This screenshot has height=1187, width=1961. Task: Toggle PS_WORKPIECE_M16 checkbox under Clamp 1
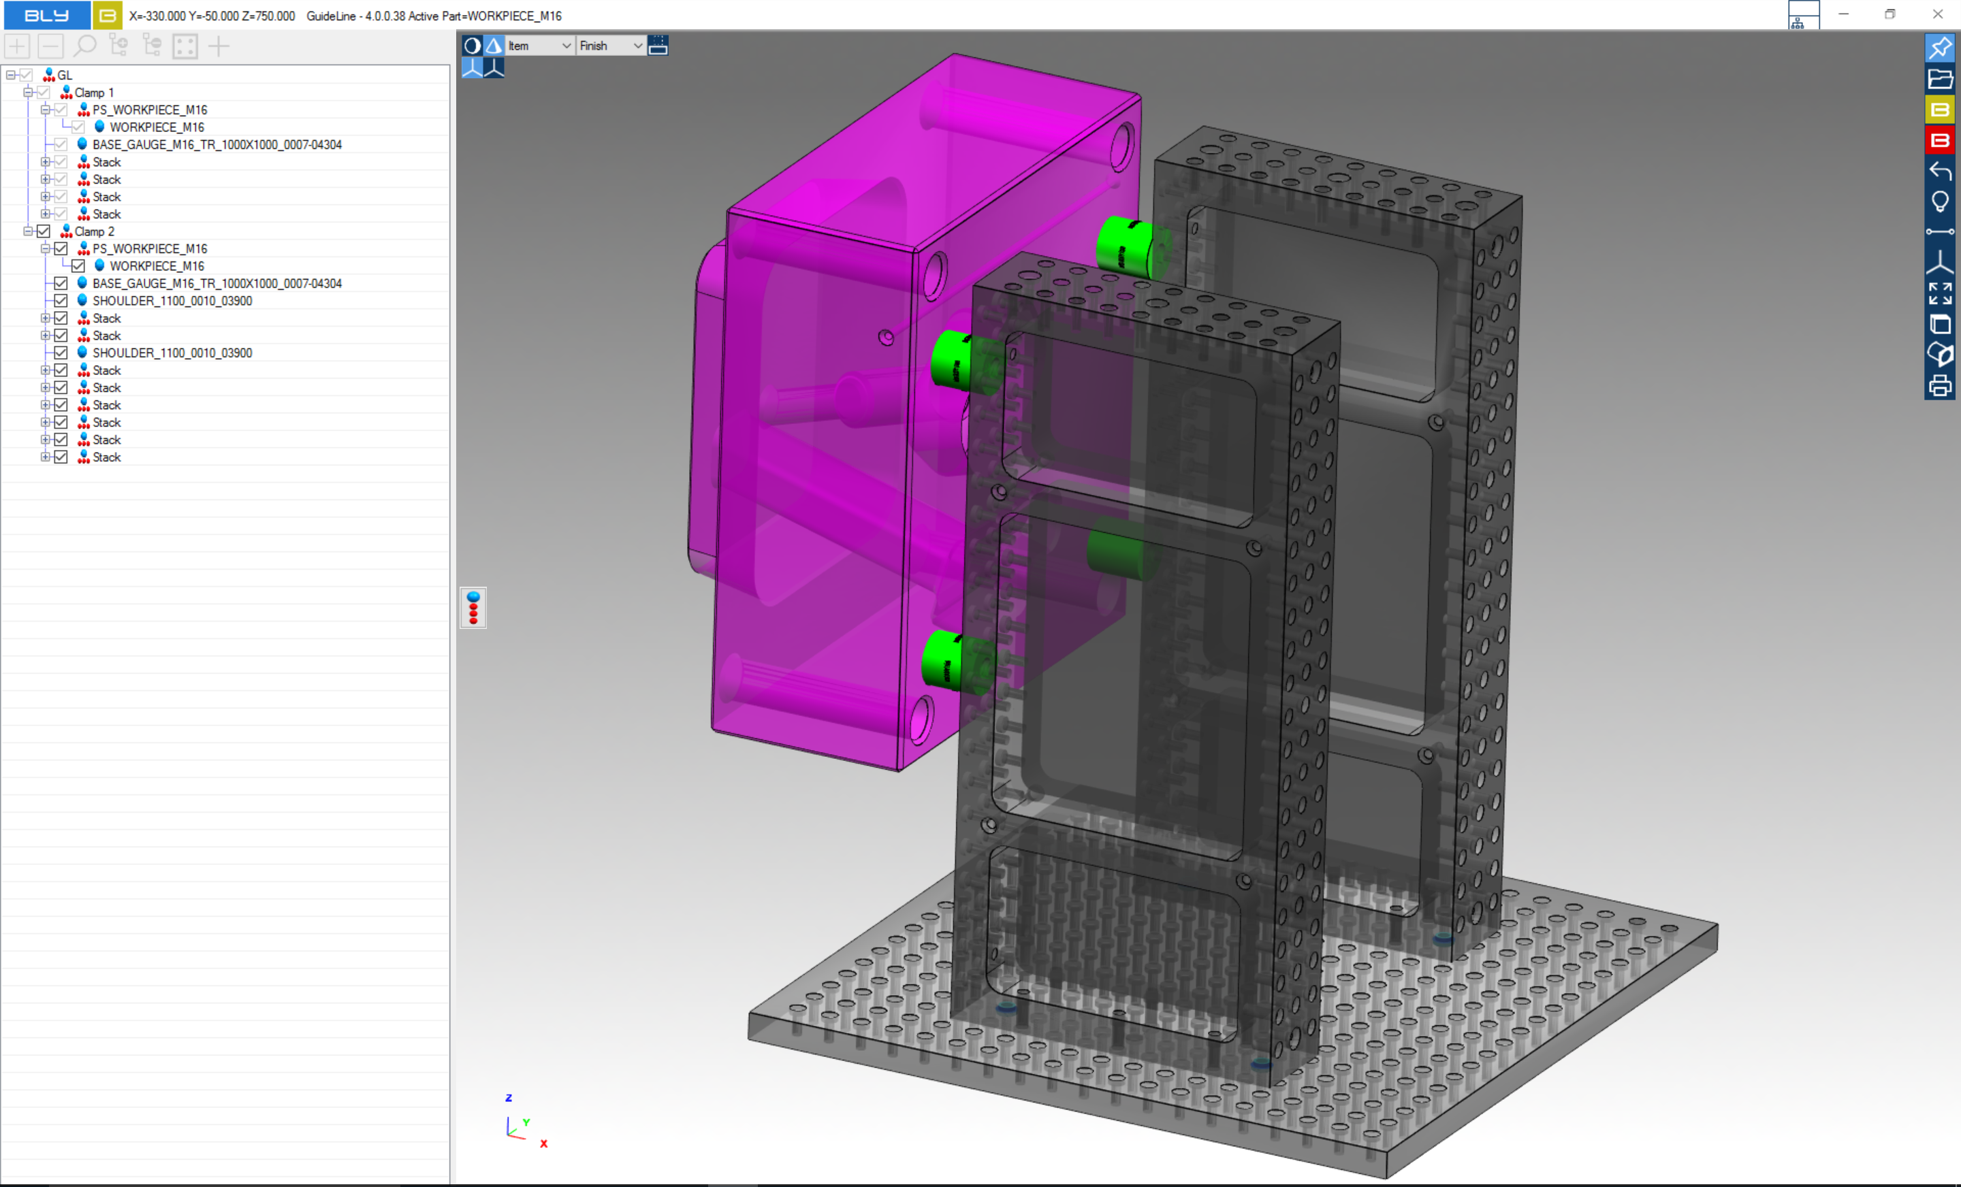61,110
